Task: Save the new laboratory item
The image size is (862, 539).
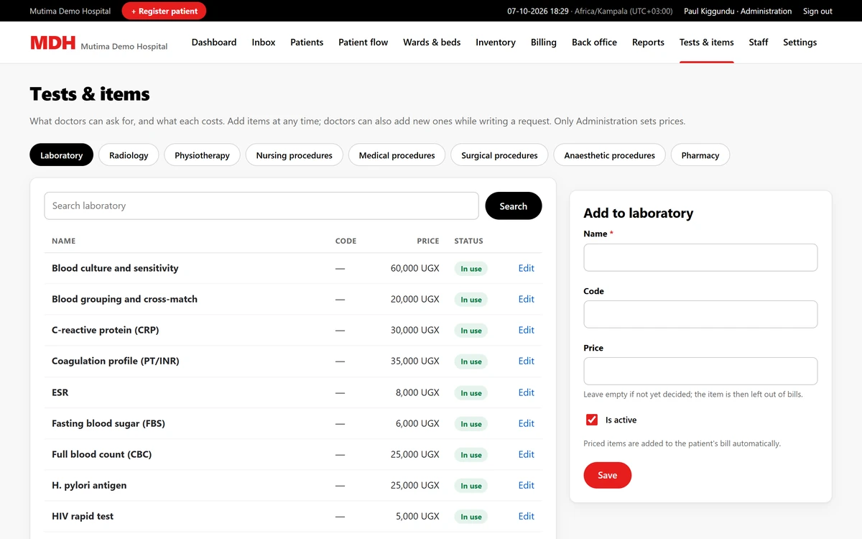Action: click(608, 475)
